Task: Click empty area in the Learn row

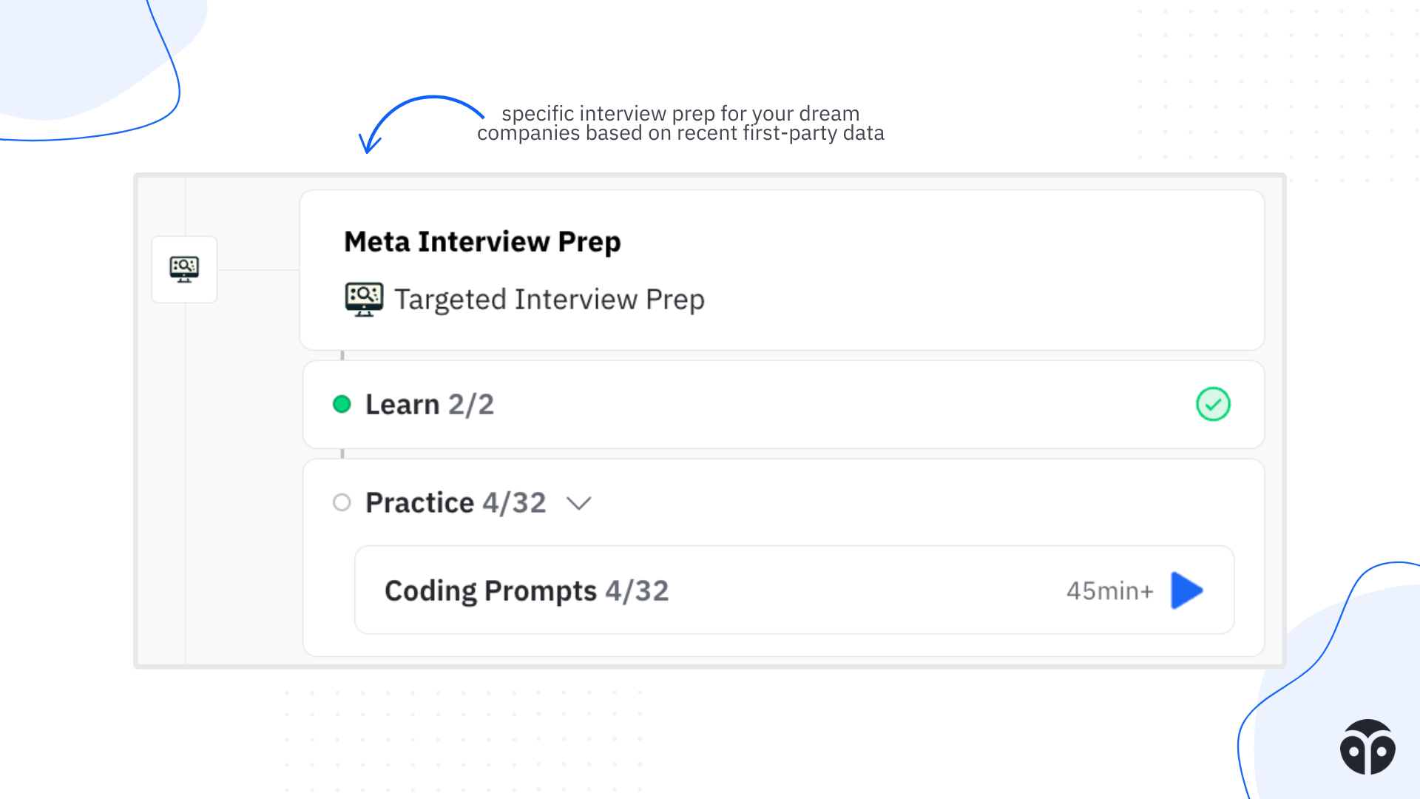Action: click(814, 405)
